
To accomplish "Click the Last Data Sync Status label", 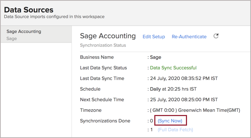I will click(103, 68).
